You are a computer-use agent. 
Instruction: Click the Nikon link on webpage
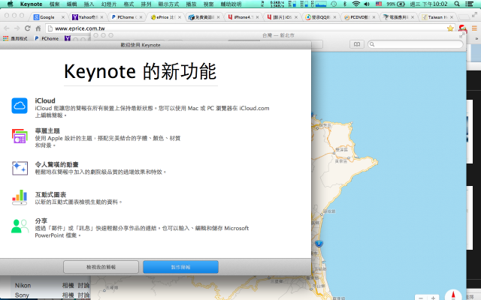tap(23, 285)
